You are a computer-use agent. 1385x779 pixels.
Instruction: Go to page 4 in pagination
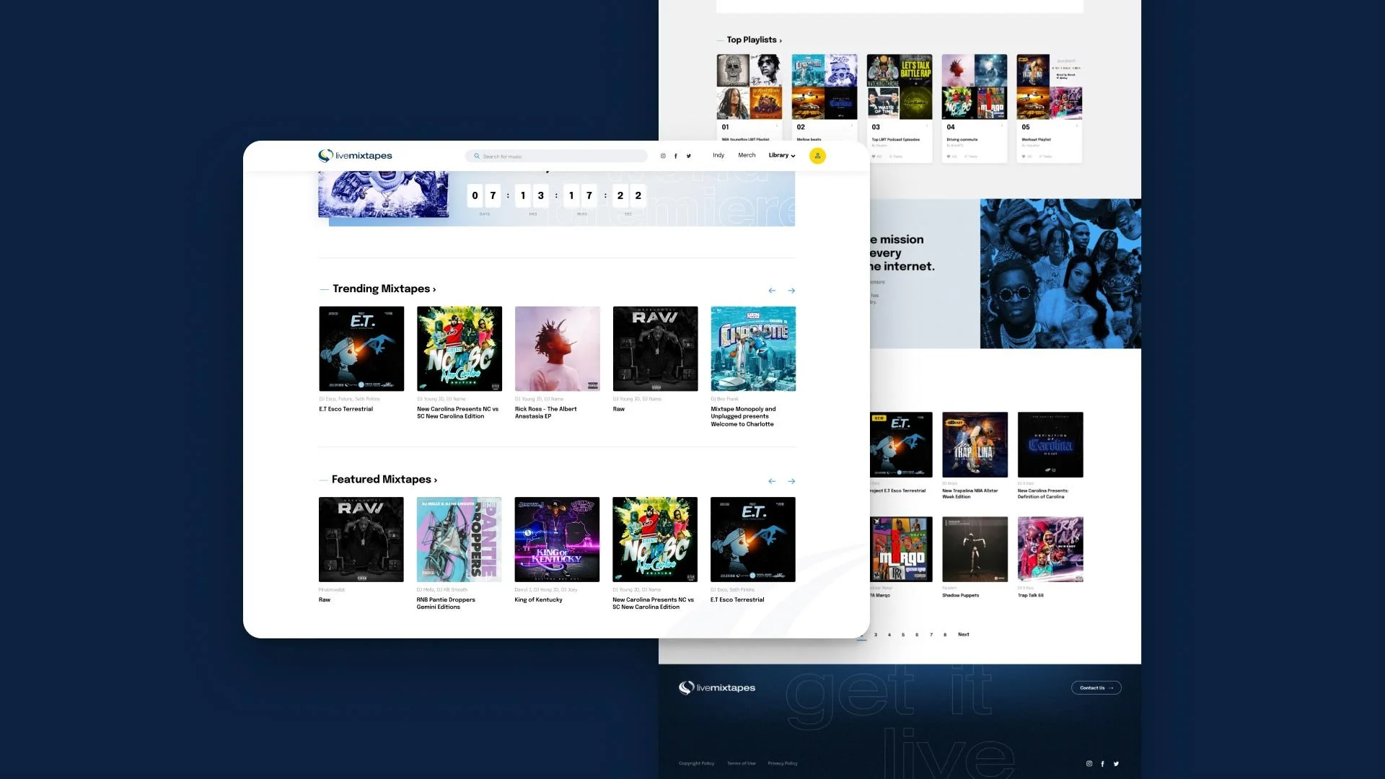click(889, 635)
